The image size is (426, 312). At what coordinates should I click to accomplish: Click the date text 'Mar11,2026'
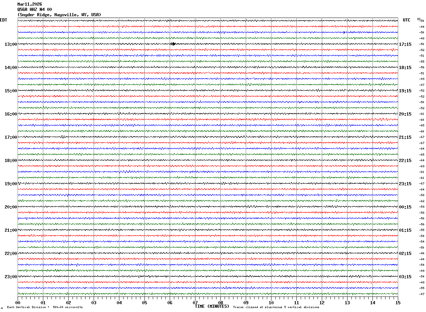[30, 4]
